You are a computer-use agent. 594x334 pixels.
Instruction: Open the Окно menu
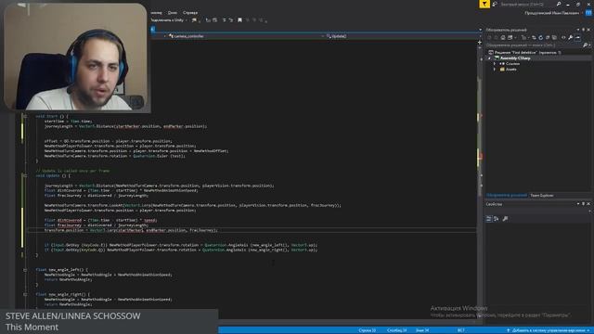173,12
